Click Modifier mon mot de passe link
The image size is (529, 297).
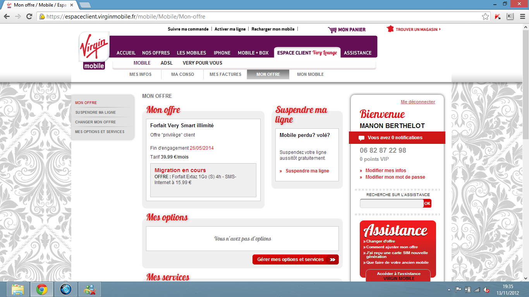[395, 177]
